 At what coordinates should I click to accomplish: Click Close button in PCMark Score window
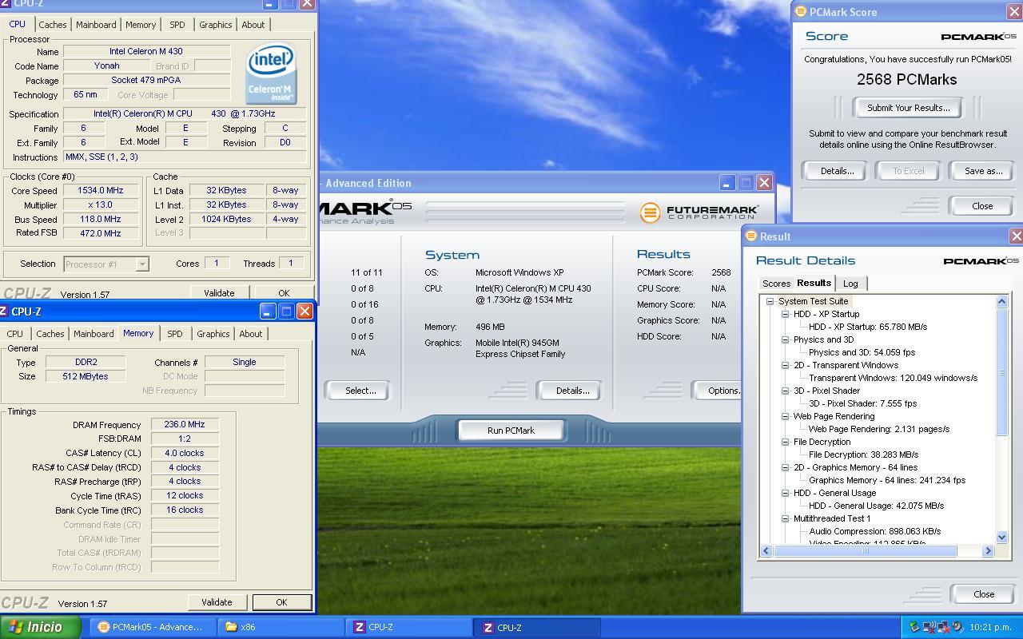pyautogui.click(x=982, y=206)
